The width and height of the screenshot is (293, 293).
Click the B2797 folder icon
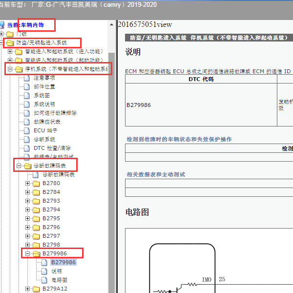click(x=36, y=236)
